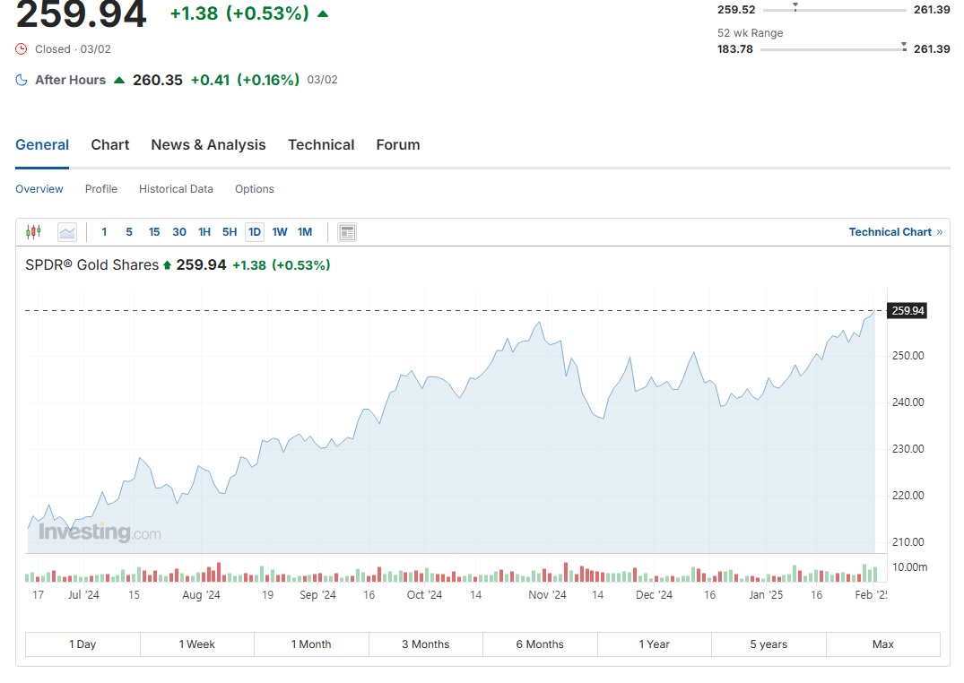The image size is (964, 683).
Task: Show the 1 Week range
Action: tap(196, 644)
